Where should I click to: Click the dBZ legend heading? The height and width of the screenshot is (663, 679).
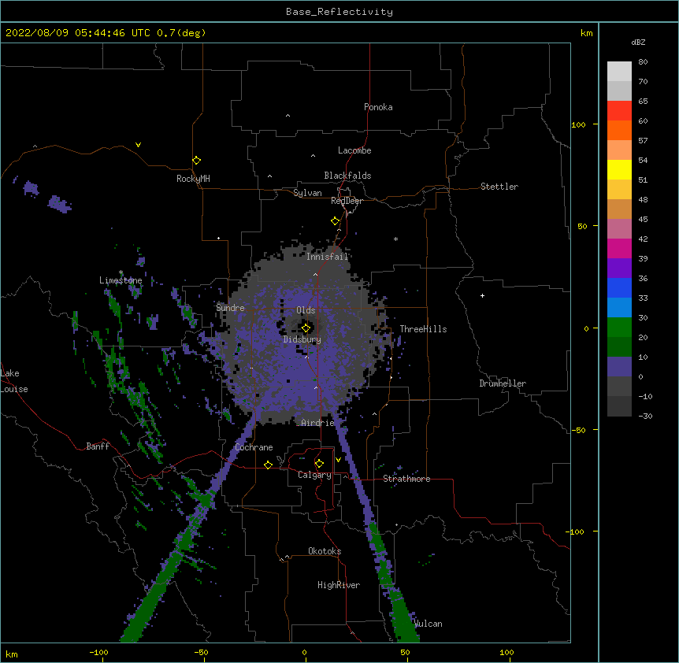point(638,43)
